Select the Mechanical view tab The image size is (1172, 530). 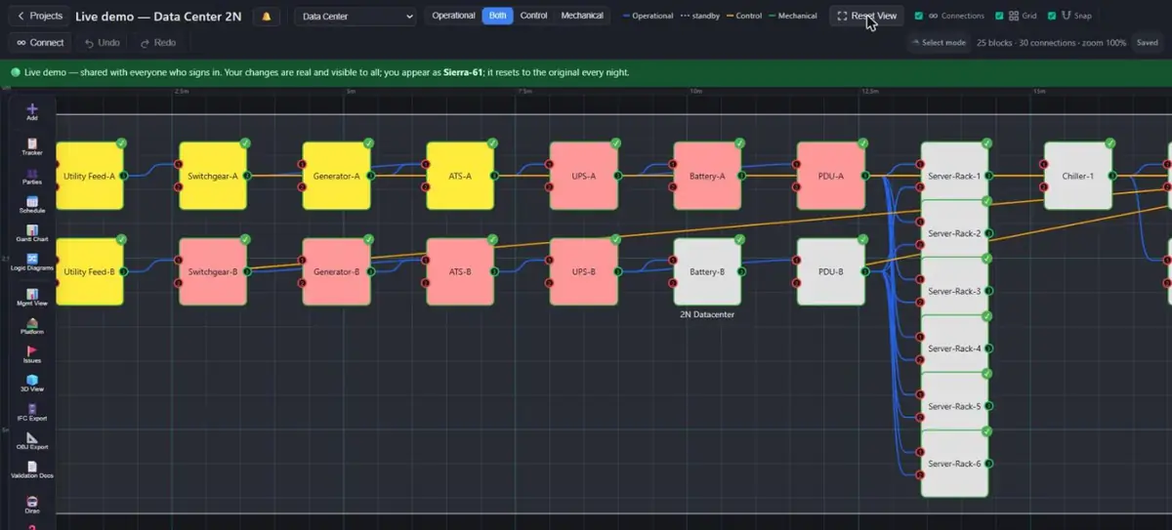point(582,16)
